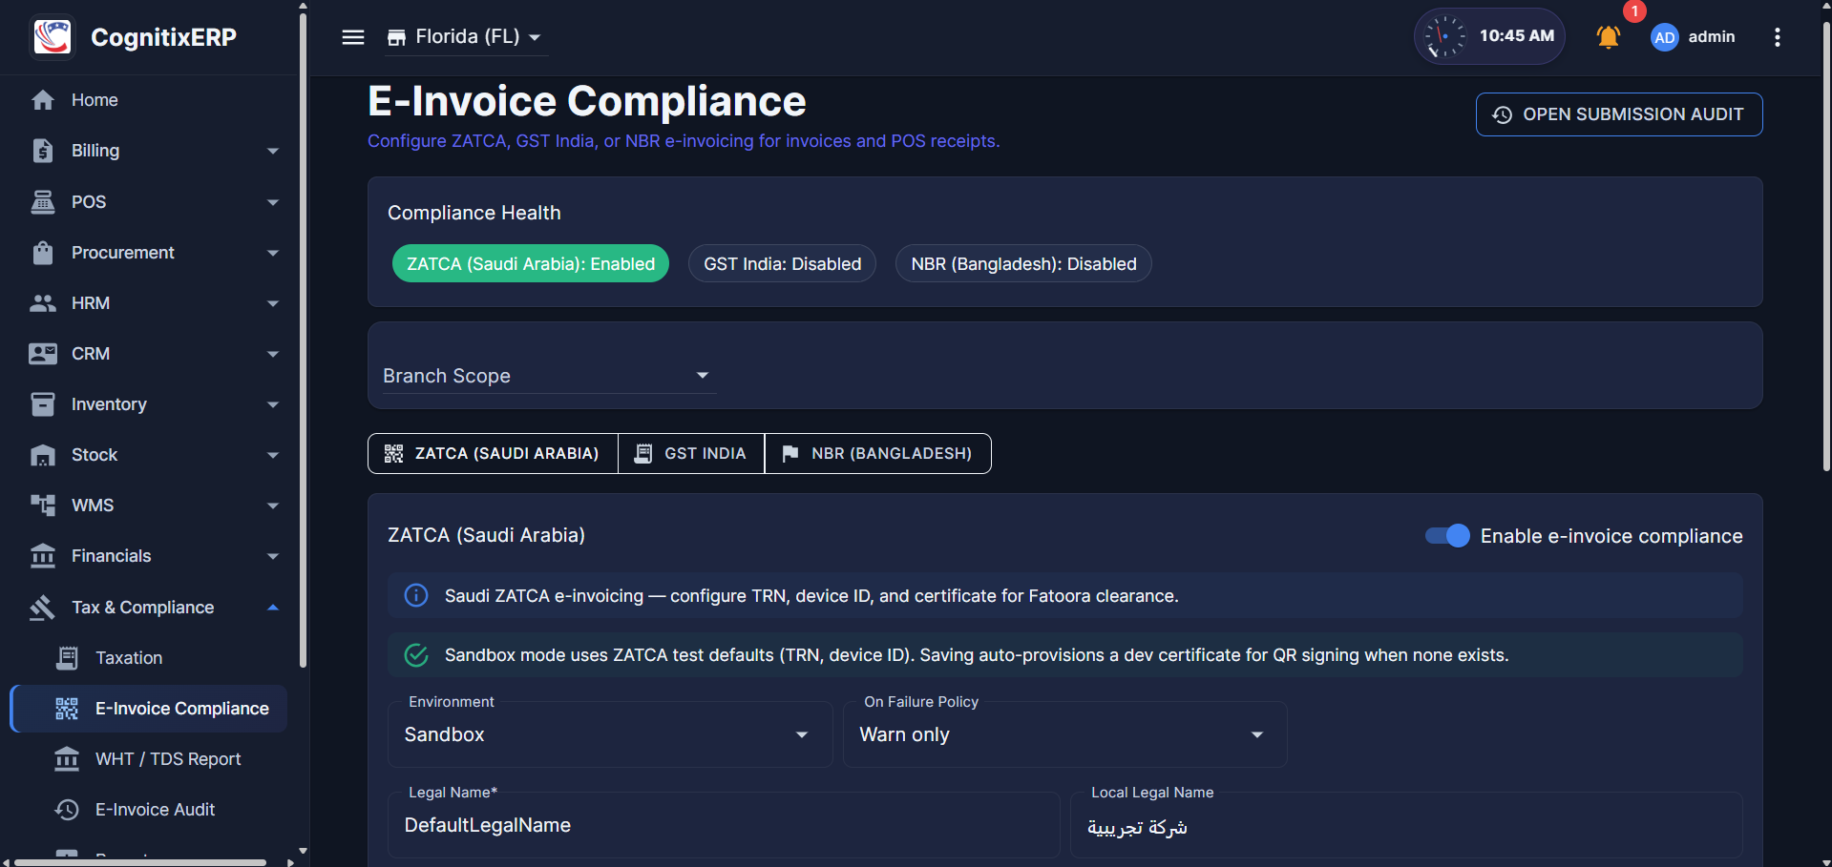Open the notifications bell
1832x867 pixels.
pos(1609,37)
